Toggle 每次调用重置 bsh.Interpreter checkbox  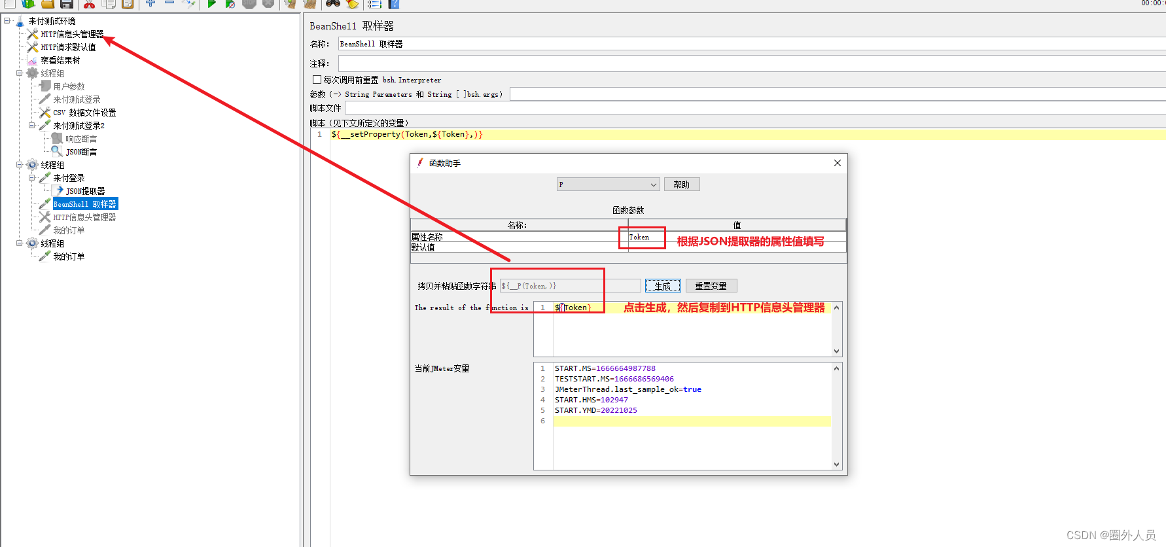click(317, 79)
